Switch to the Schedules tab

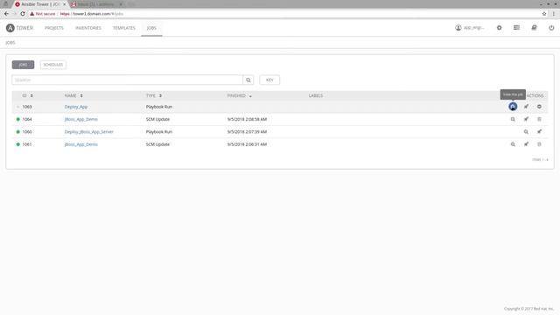52,65
